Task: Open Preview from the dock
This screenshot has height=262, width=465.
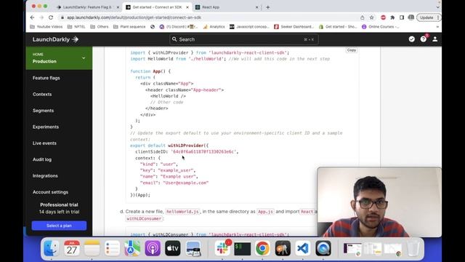Action: pos(193,248)
